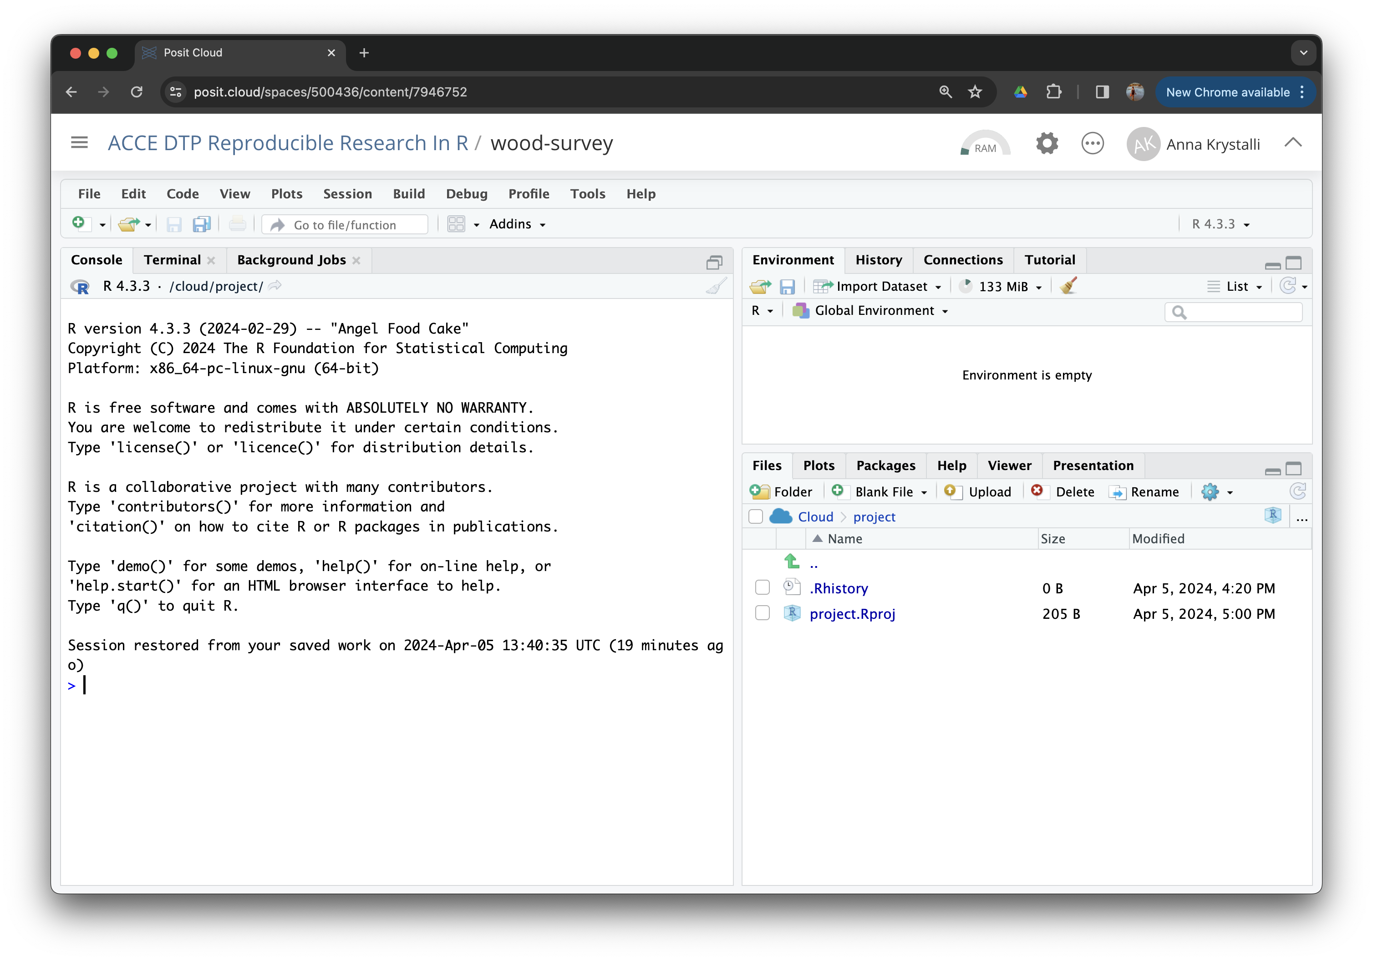The image size is (1373, 961).
Task: Open the Import Dataset dropdown
Action: click(877, 286)
